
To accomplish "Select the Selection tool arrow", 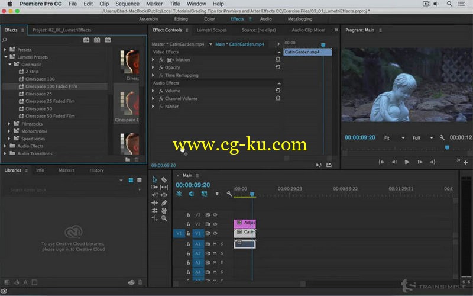I will point(154,180).
